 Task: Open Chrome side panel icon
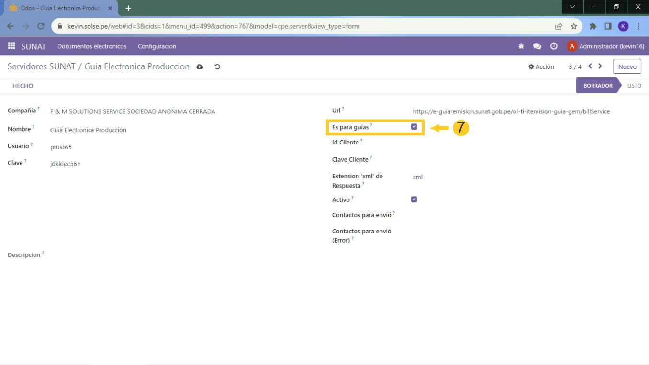pyautogui.click(x=608, y=26)
